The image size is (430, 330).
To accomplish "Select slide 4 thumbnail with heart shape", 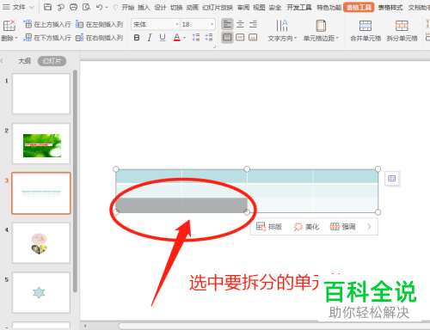I will pos(41,243).
